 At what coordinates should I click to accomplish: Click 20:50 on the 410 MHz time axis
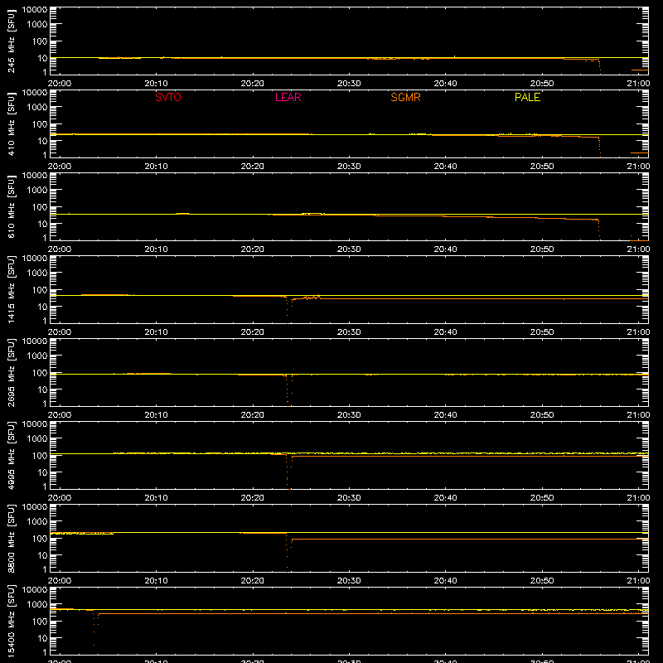(x=542, y=167)
